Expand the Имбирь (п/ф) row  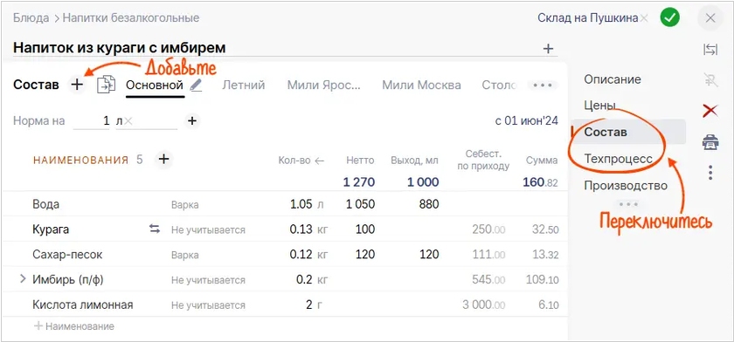23,279
